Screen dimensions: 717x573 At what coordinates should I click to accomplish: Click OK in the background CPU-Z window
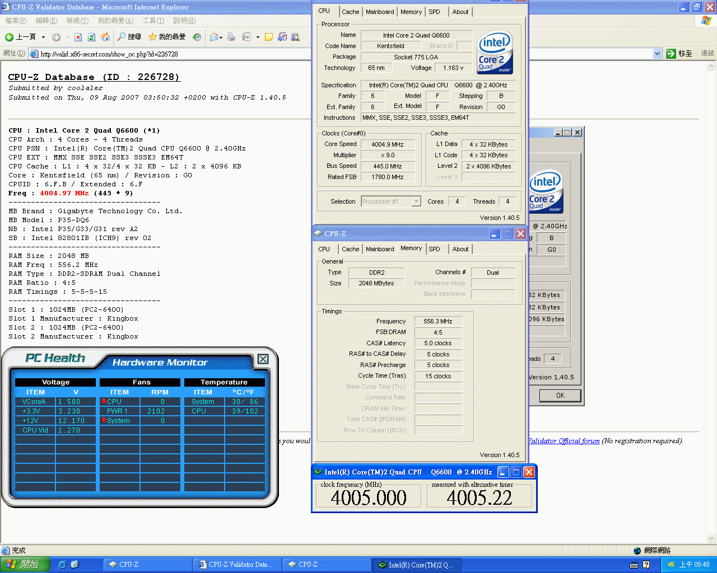(x=560, y=396)
